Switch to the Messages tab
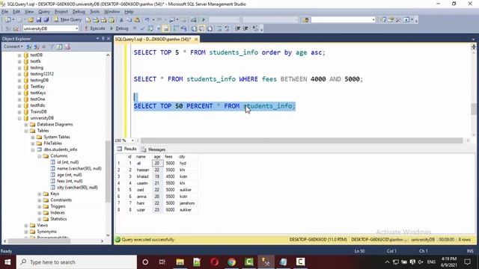Viewport: 479px width, 269px height. 153,149
